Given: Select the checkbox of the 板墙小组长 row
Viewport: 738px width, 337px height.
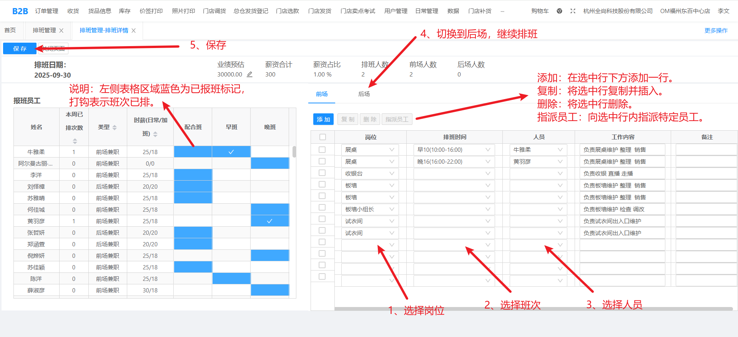Looking at the screenshot, I should click(322, 208).
